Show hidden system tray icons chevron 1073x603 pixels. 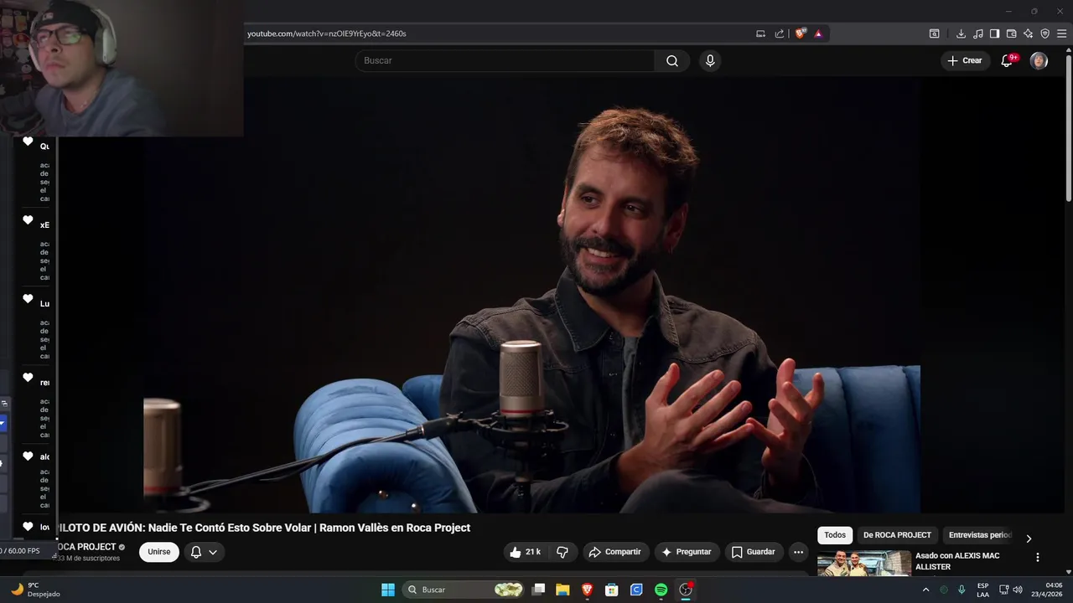point(925,590)
